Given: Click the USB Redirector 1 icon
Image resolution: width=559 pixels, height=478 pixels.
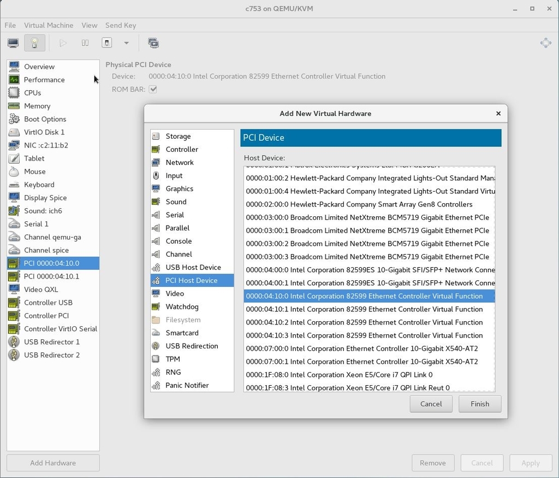Looking at the screenshot, I should pyautogui.click(x=14, y=342).
